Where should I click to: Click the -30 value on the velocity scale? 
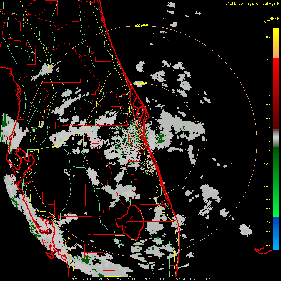click(x=267, y=175)
